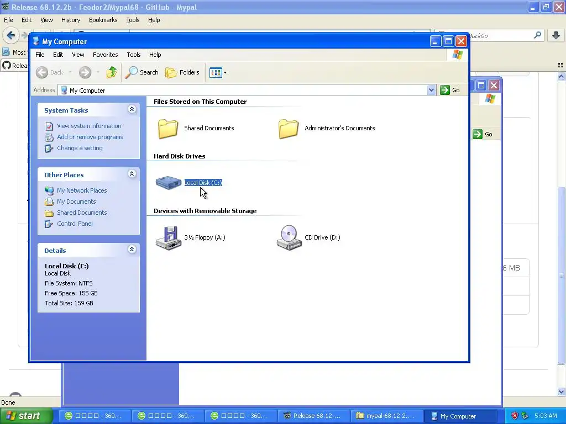This screenshot has height=424, width=566.
Task: Open My Computer Help menu
Action: pyautogui.click(x=155, y=55)
